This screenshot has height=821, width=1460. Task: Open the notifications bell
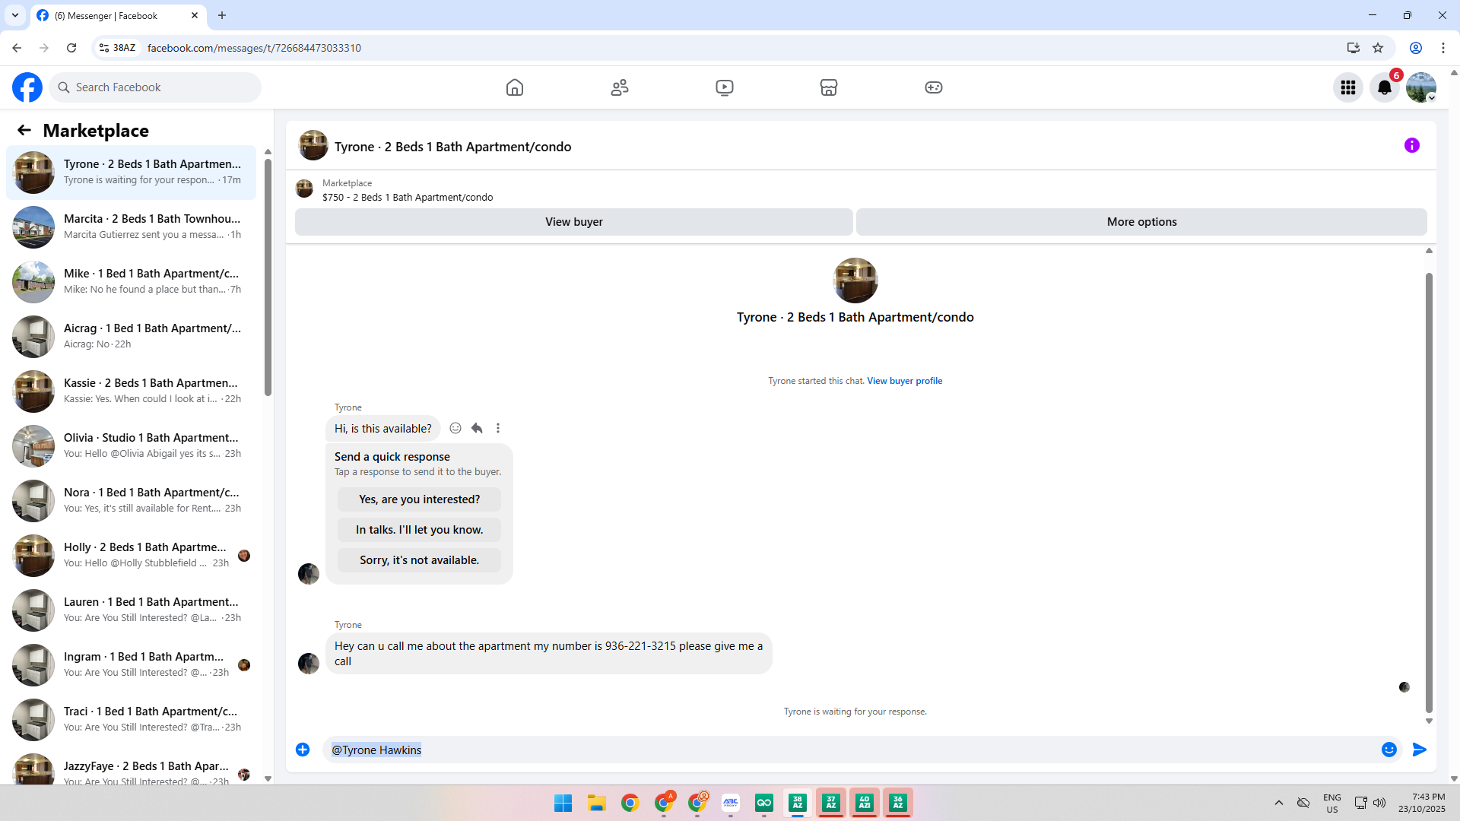tap(1385, 87)
